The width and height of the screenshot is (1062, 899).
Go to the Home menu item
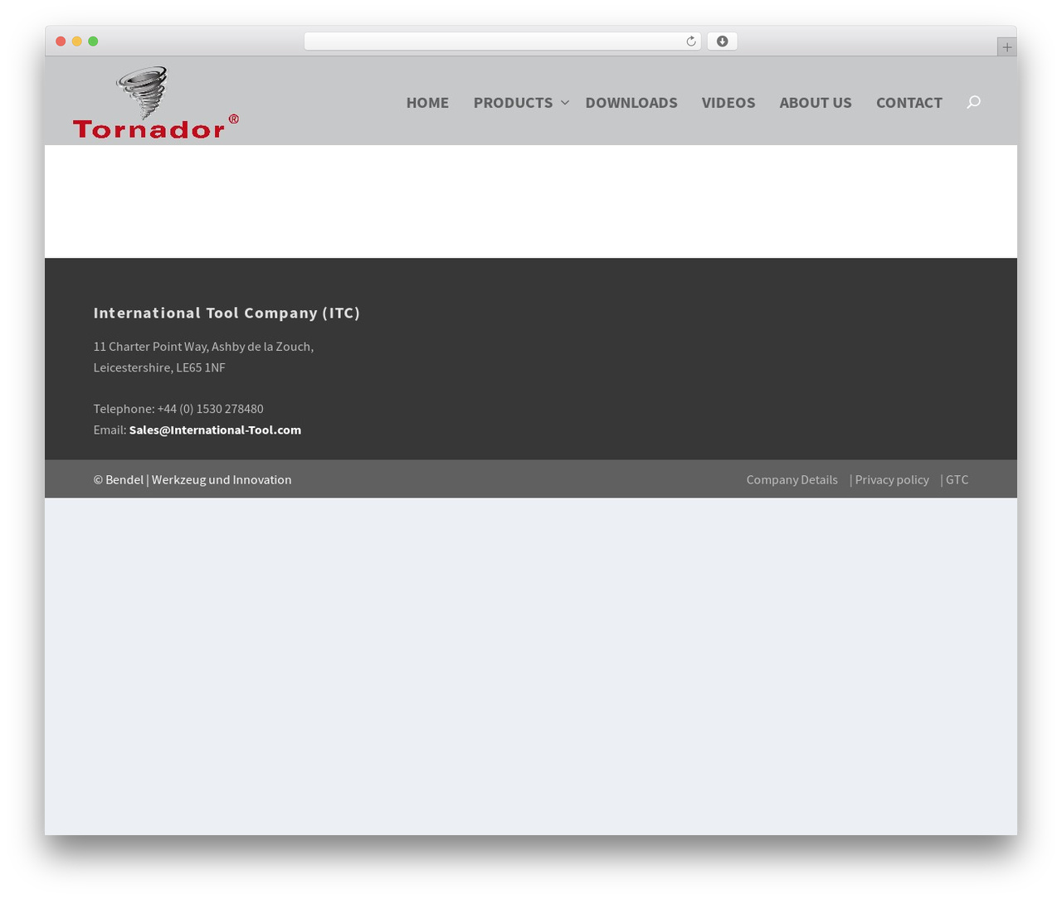(x=427, y=102)
